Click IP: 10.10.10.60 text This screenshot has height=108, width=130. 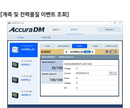26,91
